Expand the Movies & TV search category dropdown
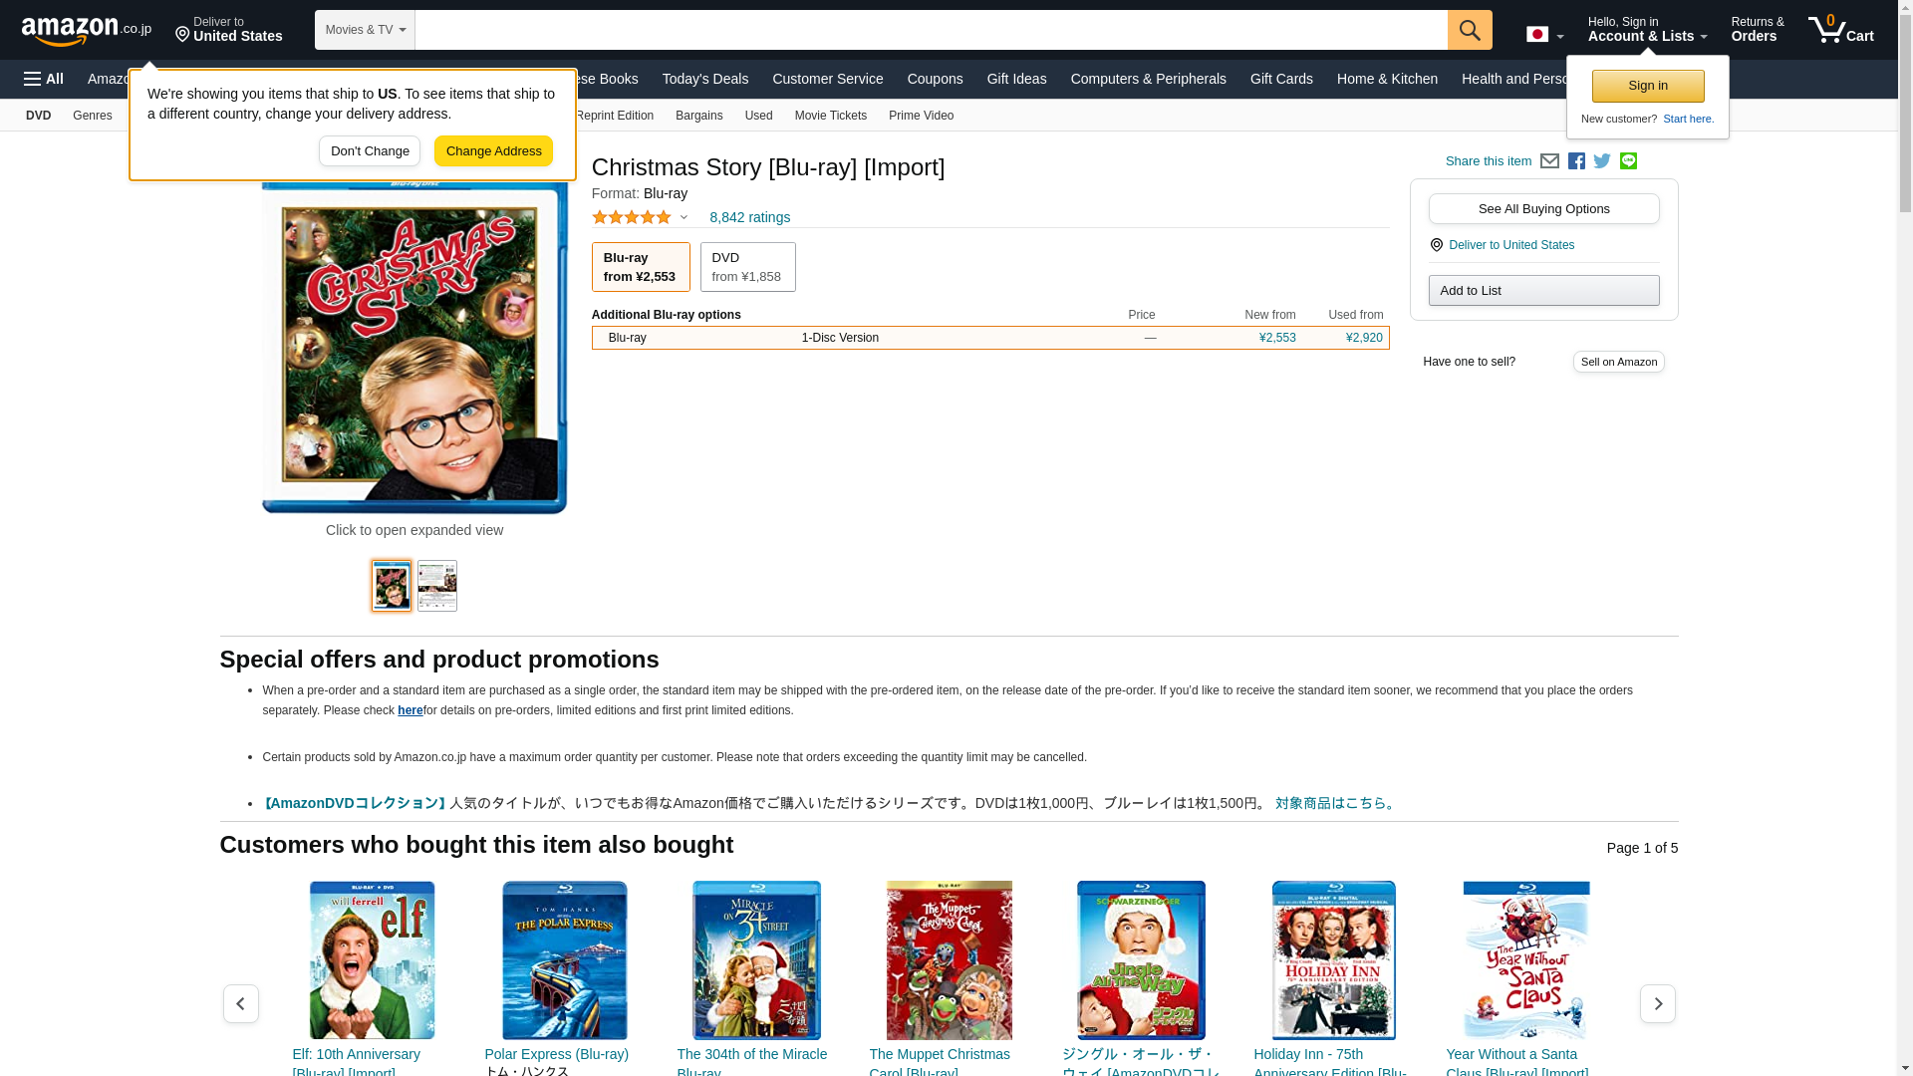This screenshot has width=1913, height=1076. [365, 30]
